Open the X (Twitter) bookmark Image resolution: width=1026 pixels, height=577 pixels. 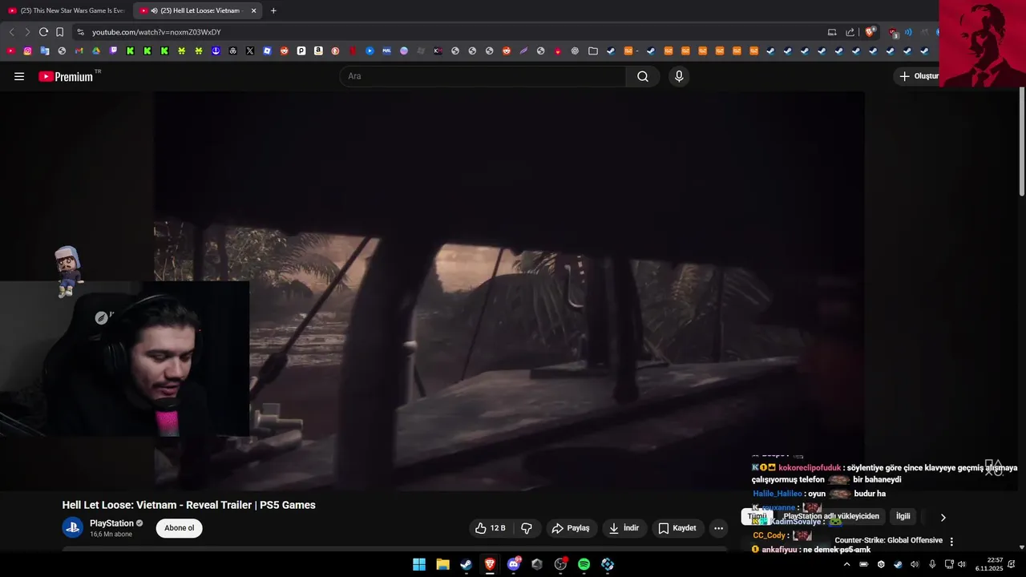pyautogui.click(x=250, y=50)
